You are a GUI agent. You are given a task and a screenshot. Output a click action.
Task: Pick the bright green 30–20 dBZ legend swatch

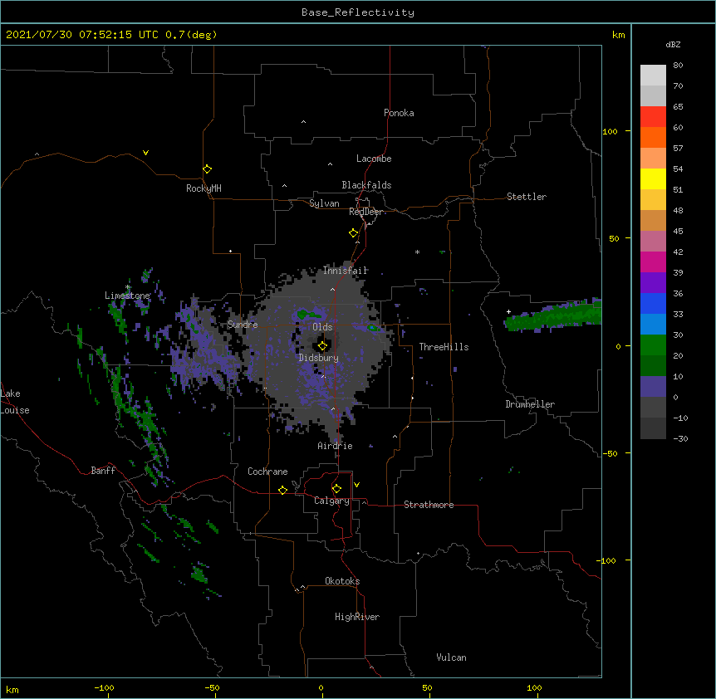point(653,345)
